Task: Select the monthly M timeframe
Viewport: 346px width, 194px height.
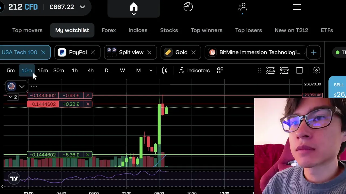Action: (x=138, y=71)
